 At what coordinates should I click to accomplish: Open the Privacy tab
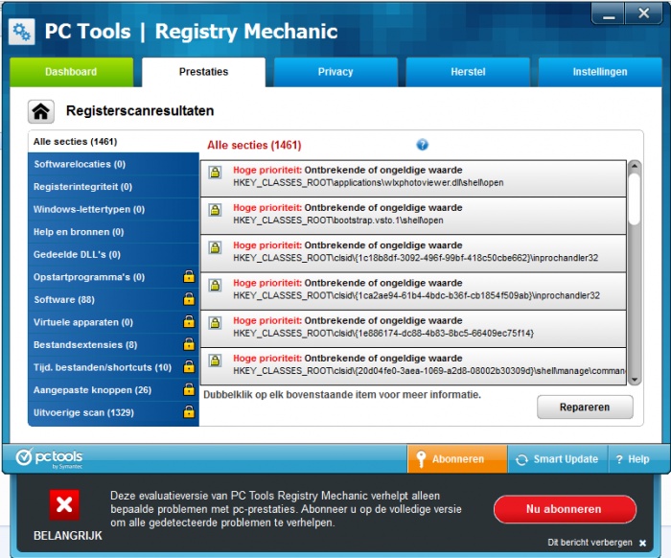(335, 72)
